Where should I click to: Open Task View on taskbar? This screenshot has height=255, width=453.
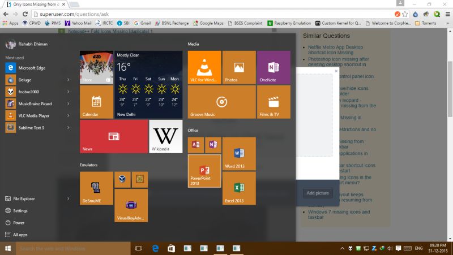pos(139,248)
